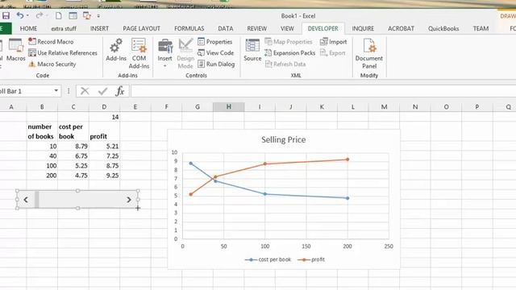Cancel the formula bar entry

[x=85, y=91]
